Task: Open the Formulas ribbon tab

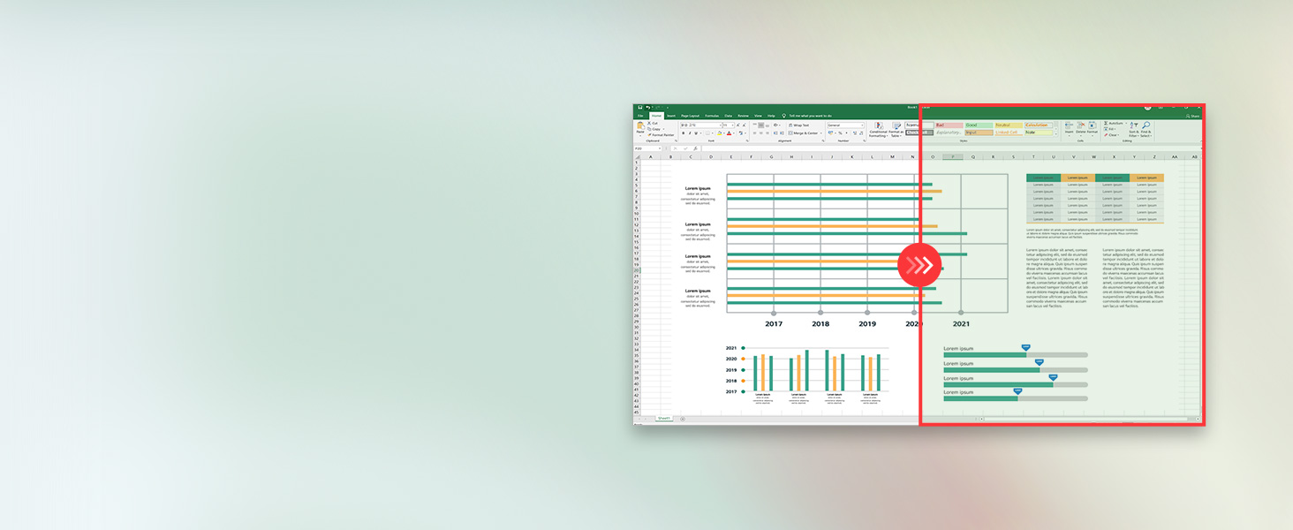Action: [712, 116]
